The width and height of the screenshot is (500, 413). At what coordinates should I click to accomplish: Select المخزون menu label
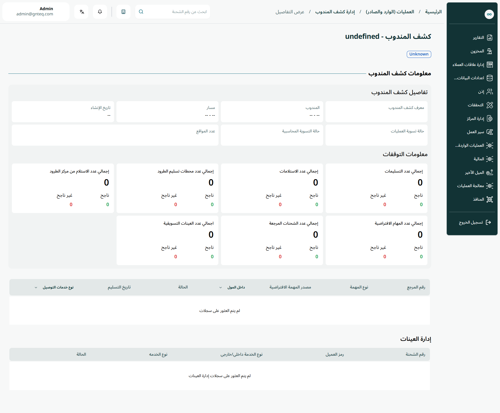(x=477, y=51)
